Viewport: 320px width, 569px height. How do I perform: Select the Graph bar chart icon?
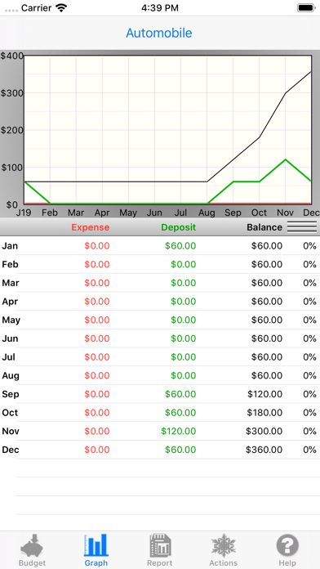96,549
